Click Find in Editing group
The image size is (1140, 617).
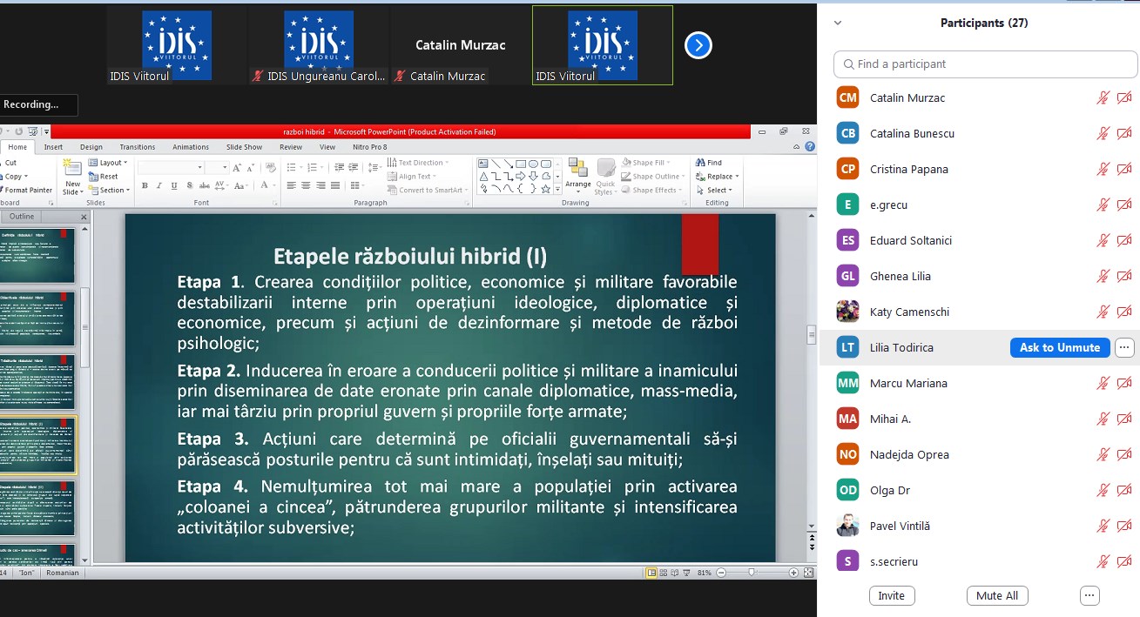[709, 163]
